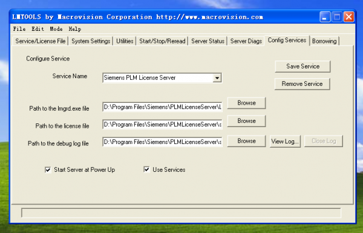This screenshot has height=233, width=363.
Task: Select the Server Status tab
Action: [208, 41]
